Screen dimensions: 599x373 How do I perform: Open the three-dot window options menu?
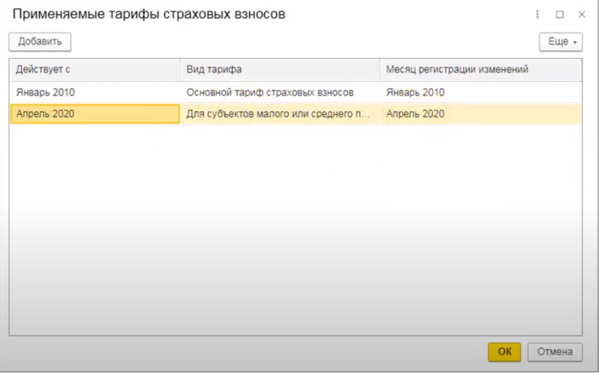[x=538, y=15]
